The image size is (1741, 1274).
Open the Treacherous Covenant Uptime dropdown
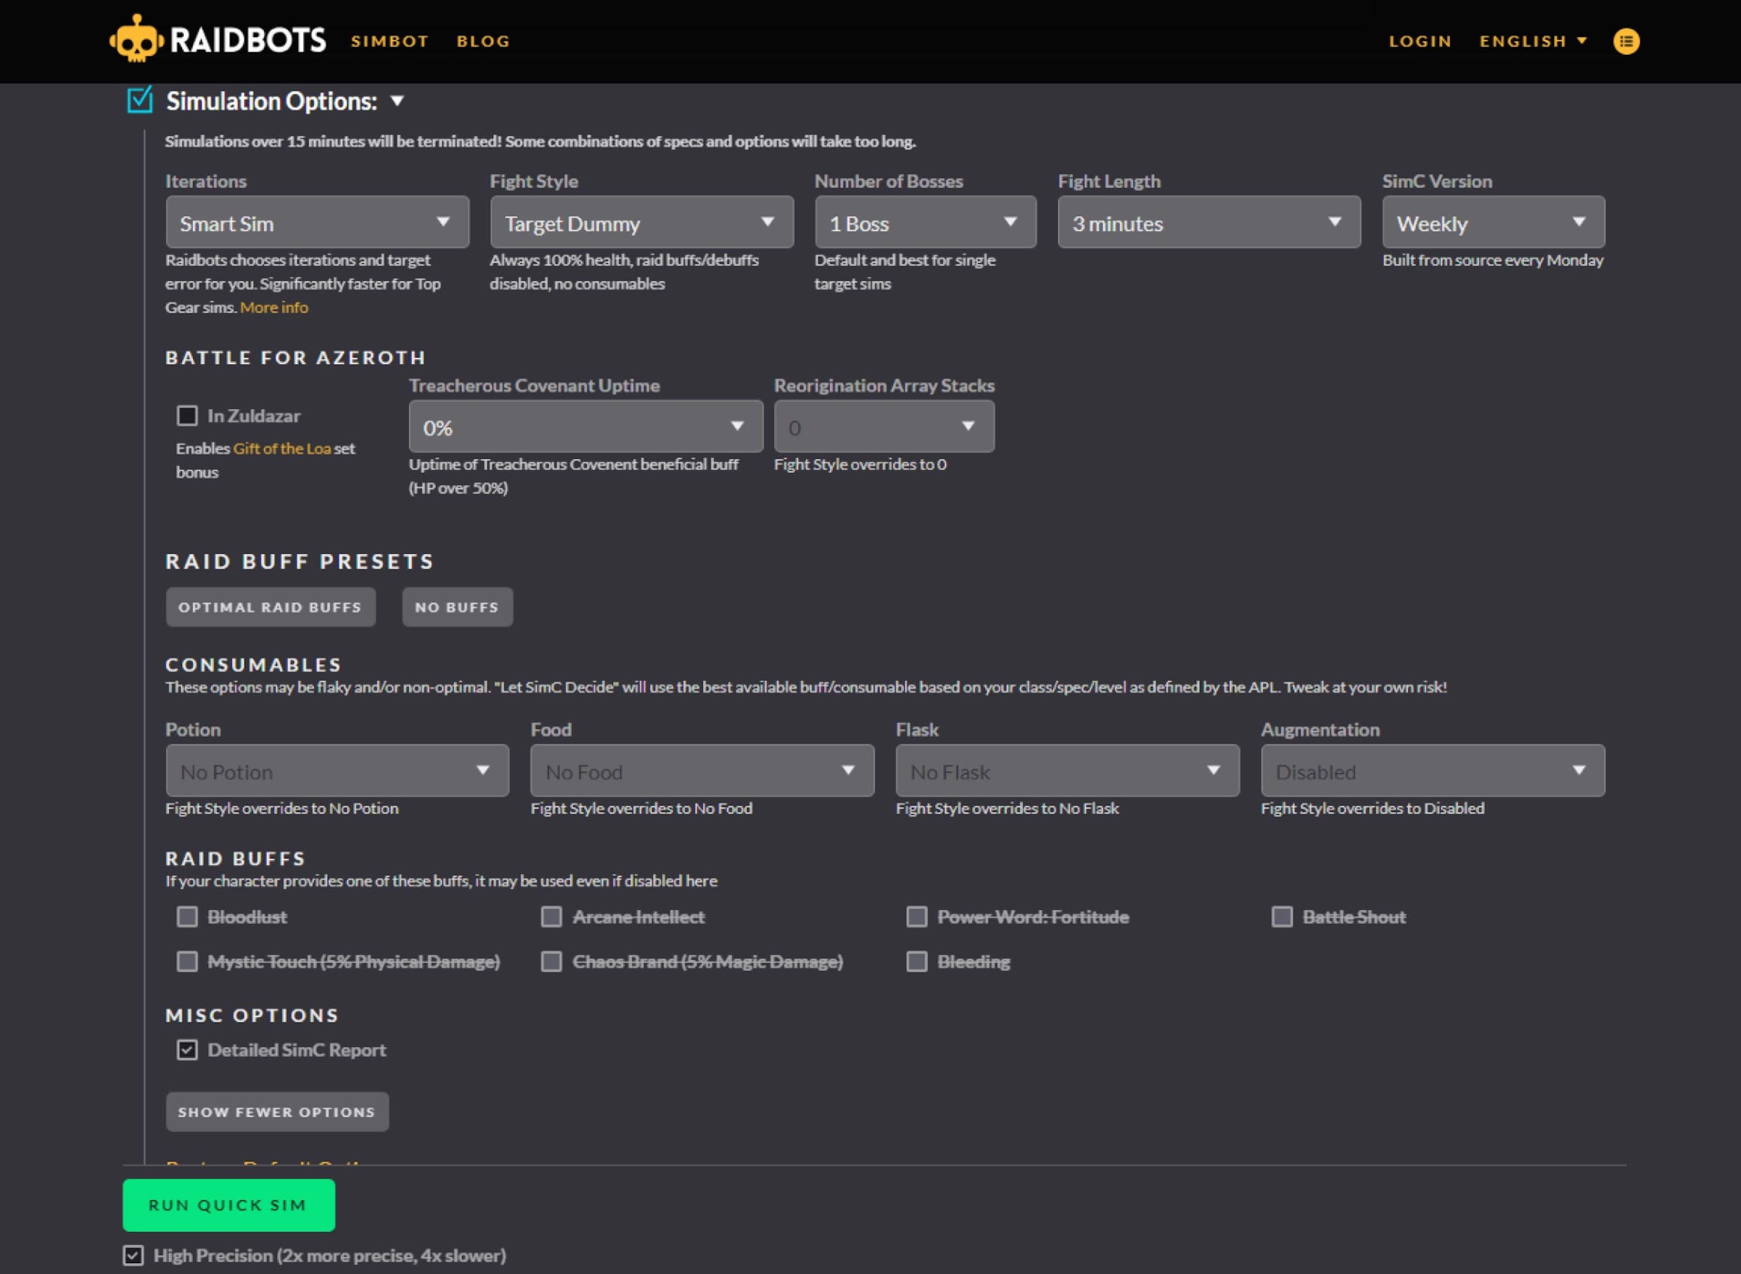[x=585, y=426]
